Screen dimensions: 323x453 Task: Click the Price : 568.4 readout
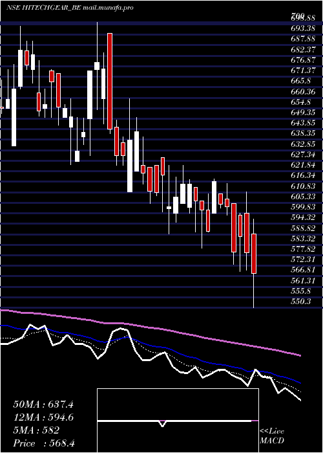[44, 443]
